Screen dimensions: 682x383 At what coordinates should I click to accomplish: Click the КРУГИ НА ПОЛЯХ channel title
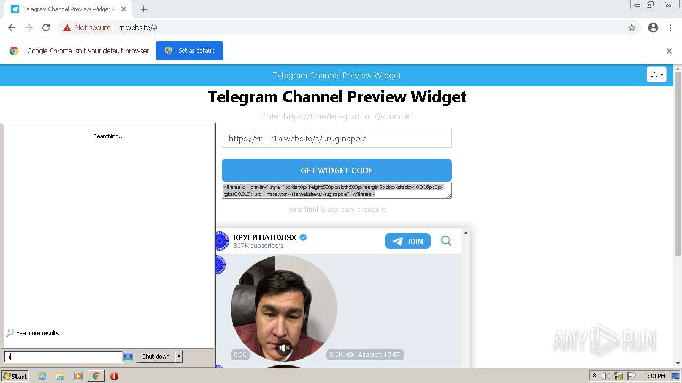(x=265, y=237)
